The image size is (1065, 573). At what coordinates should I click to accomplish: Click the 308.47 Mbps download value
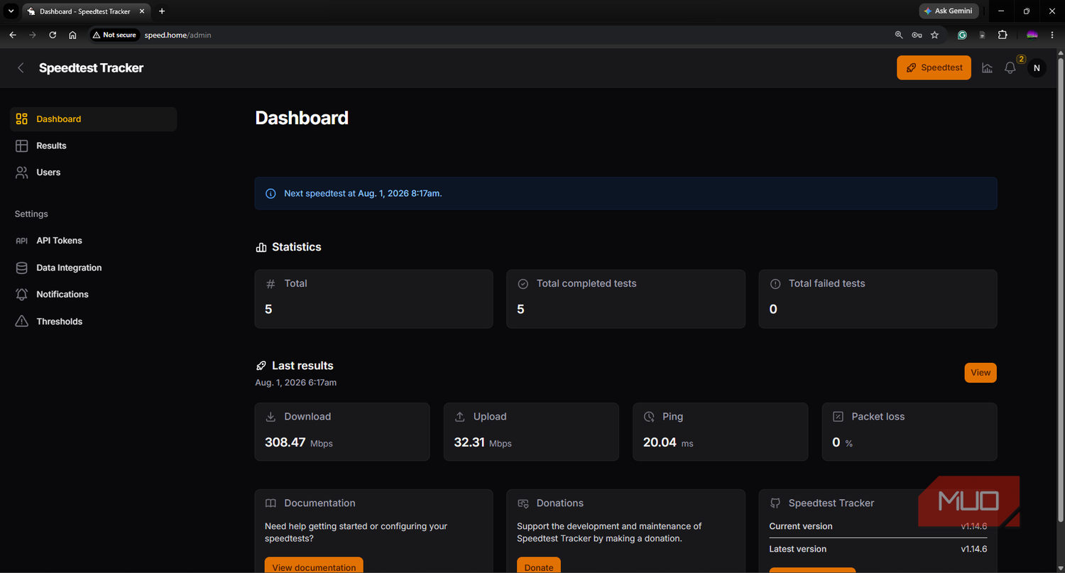coord(298,442)
